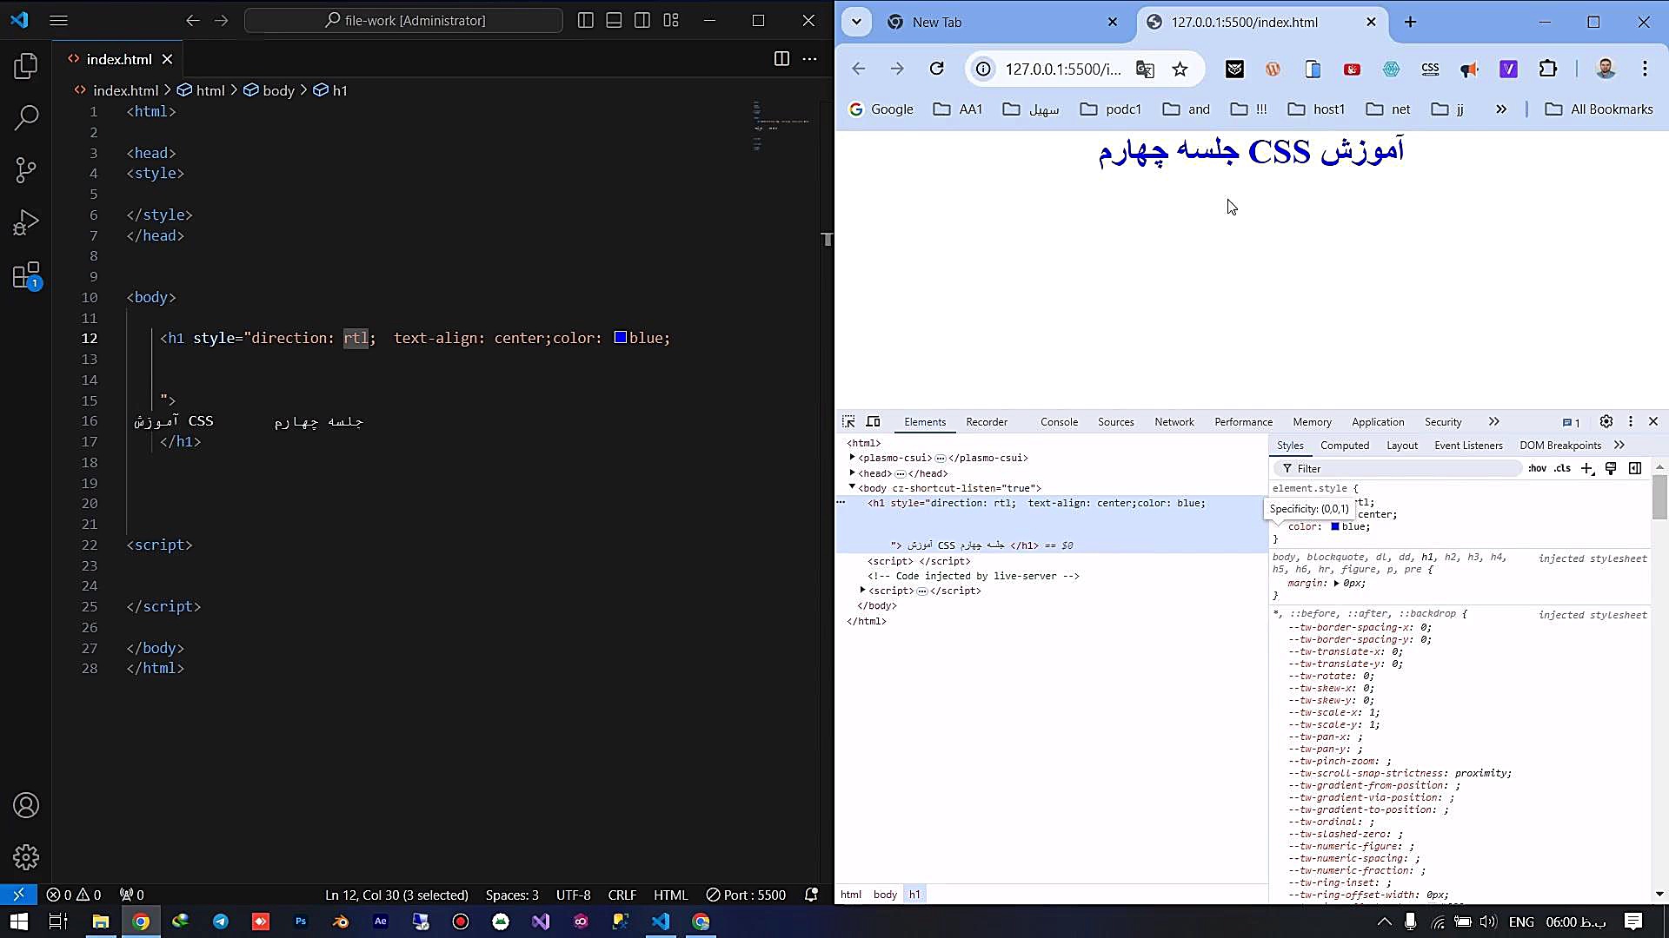Switch to DevTools Network tab
Viewport: 1669px width, 938px height.
tap(1174, 422)
